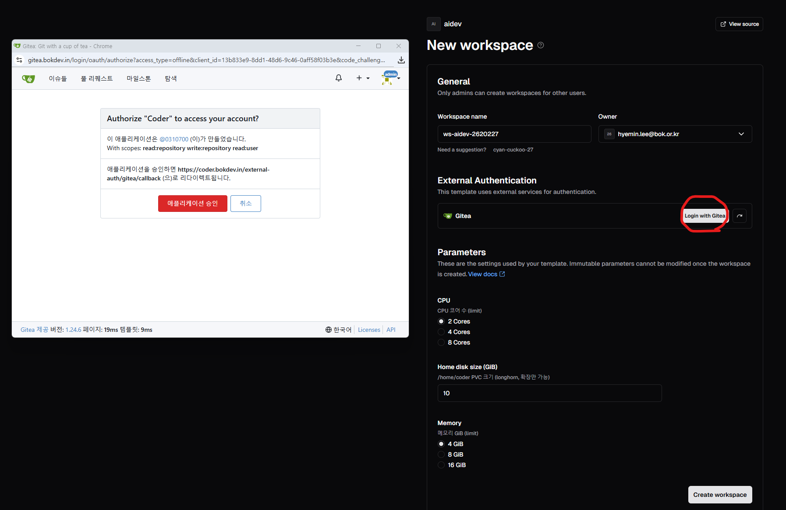Image resolution: width=786 pixels, height=510 pixels.
Task: Click the aidev template avatar icon
Action: click(434, 24)
